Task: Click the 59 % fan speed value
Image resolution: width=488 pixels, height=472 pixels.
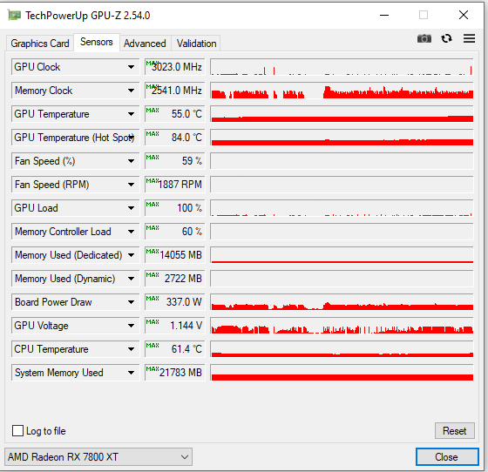Action: (174, 161)
